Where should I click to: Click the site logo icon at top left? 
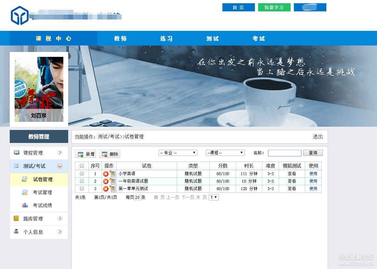(x=19, y=15)
